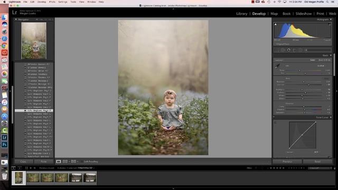Toggle the Original Photo checkbox under histogram
Viewport: 338px width, 190px height.
[275, 44]
